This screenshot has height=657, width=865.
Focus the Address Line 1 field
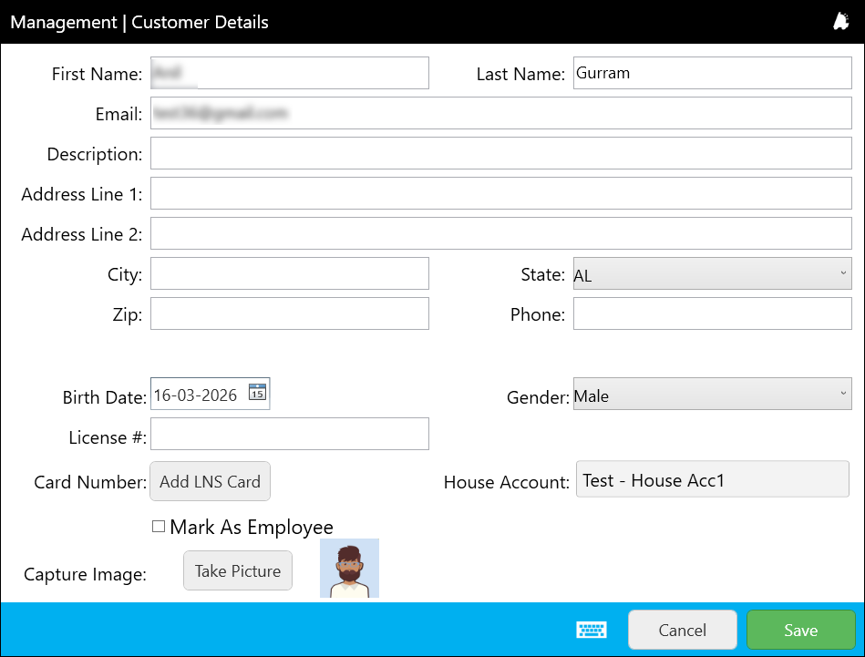pyautogui.click(x=500, y=193)
